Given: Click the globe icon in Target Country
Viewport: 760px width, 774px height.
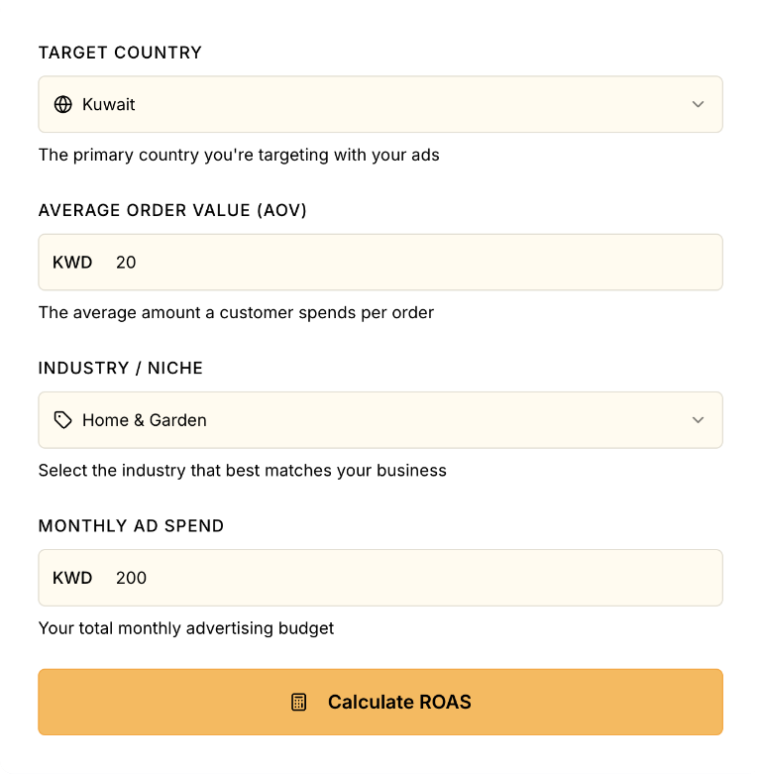Looking at the screenshot, I should (63, 104).
